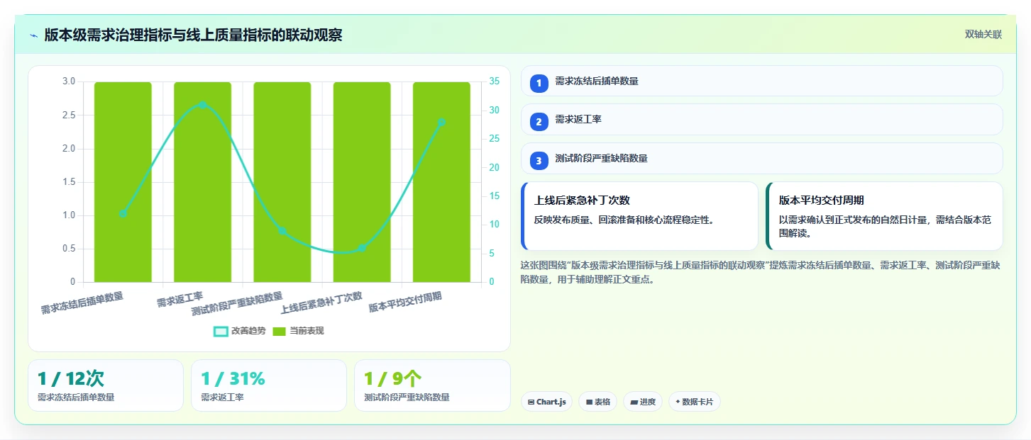This screenshot has height=440, width=1031.
Task: Click the 表格 tag
Action: (x=598, y=402)
